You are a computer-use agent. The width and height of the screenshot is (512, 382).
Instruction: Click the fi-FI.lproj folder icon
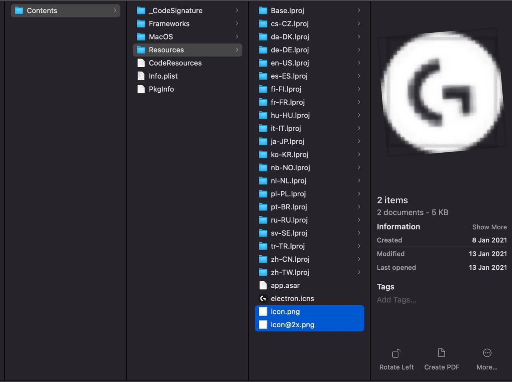[x=263, y=89]
